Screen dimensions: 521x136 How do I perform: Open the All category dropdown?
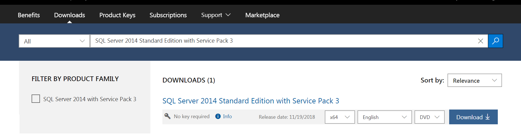(x=54, y=41)
